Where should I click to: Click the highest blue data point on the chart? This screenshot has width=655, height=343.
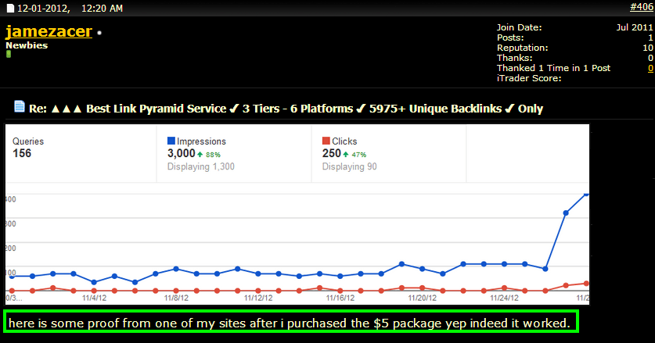click(586, 194)
